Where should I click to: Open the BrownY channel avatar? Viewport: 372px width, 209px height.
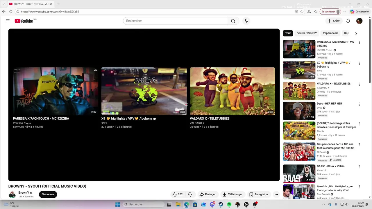click(12, 194)
